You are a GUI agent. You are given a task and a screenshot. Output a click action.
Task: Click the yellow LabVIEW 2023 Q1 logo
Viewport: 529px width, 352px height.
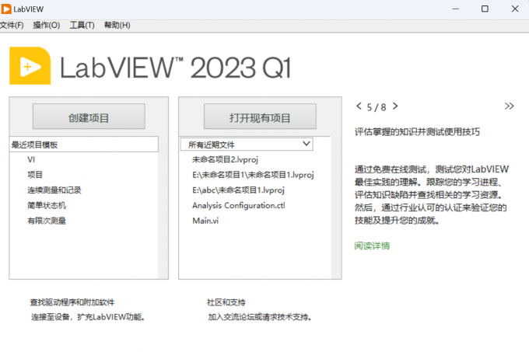pos(30,66)
